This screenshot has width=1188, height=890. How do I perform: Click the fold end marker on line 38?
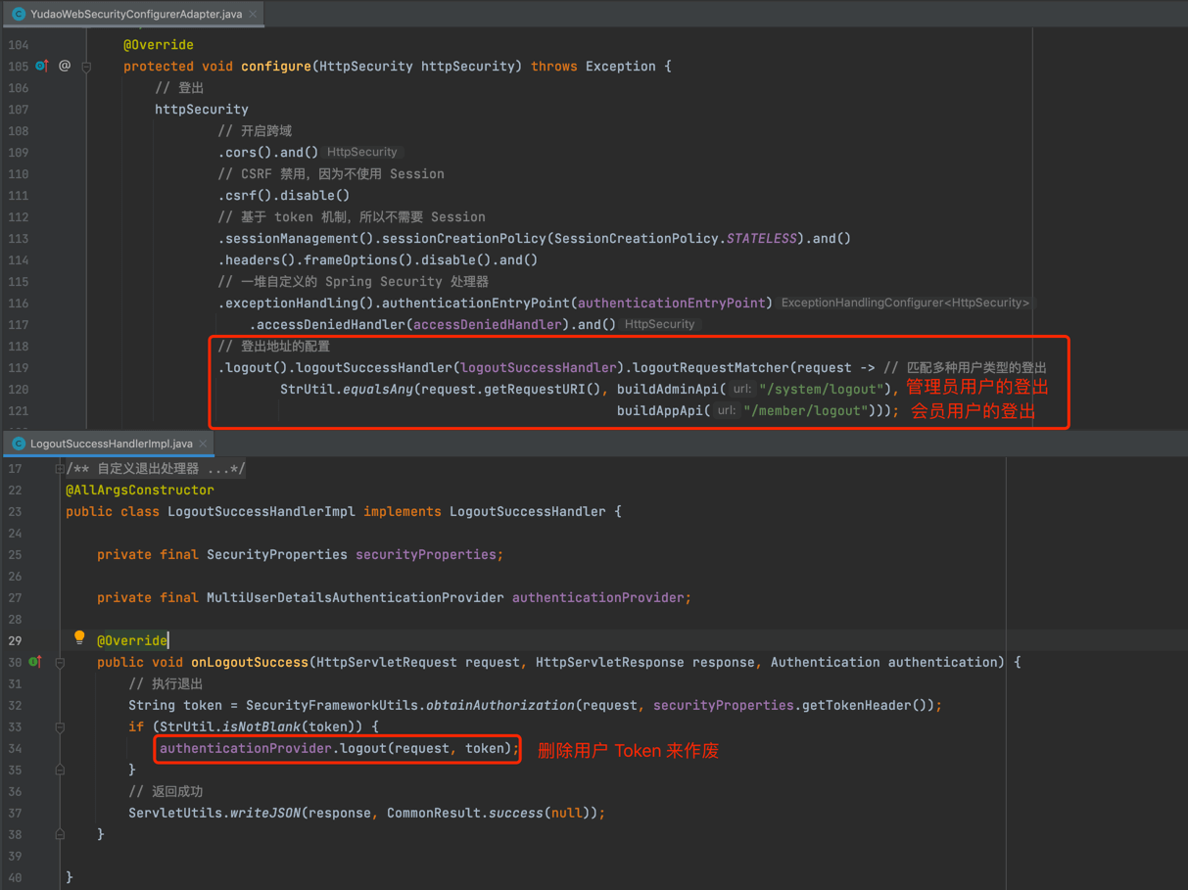[x=60, y=834]
